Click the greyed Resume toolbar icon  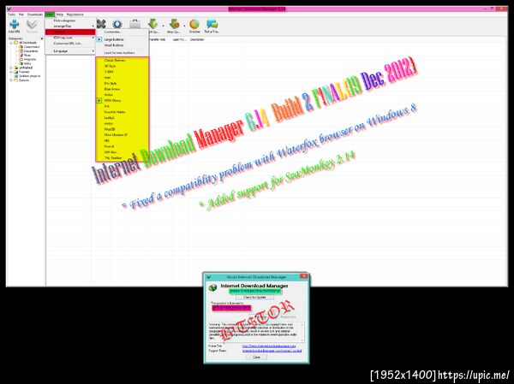[x=32, y=24]
